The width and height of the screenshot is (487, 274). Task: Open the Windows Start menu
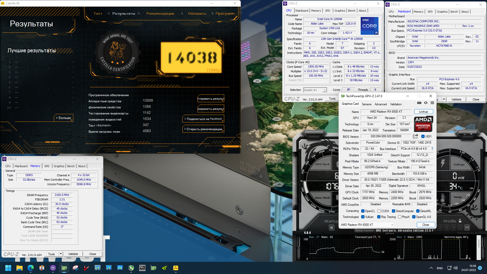click(x=8, y=268)
